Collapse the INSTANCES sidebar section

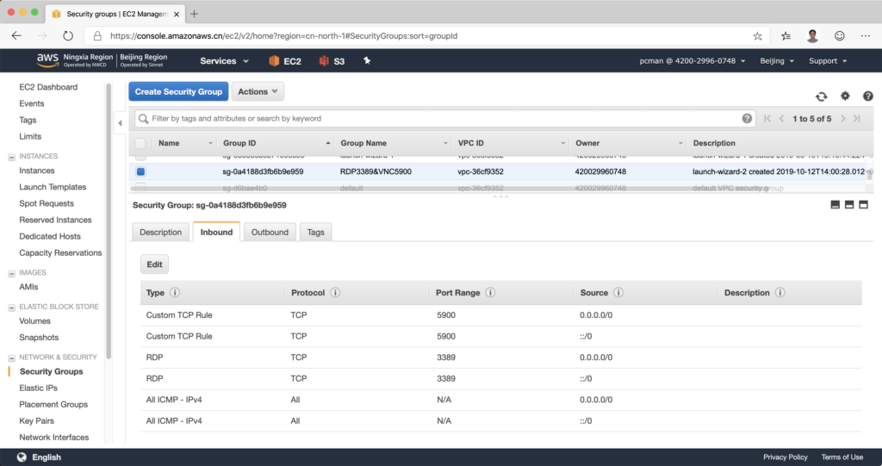[x=11, y=157]
